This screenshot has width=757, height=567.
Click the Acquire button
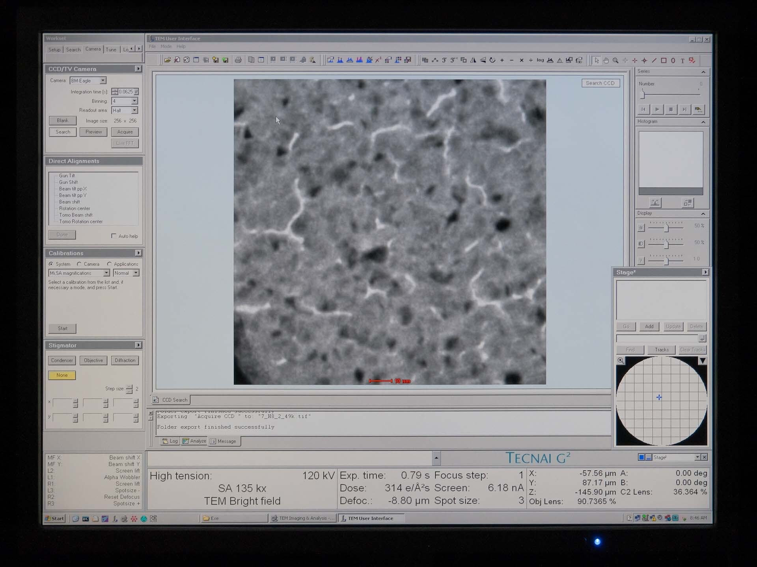[x=125, y=132]
